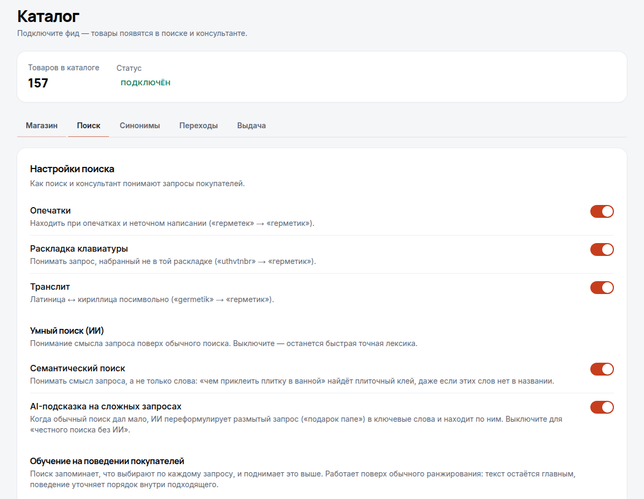Screen dimensions: 644x499
Task: Click the Опечатки setting title
Action: pos(50,210)
